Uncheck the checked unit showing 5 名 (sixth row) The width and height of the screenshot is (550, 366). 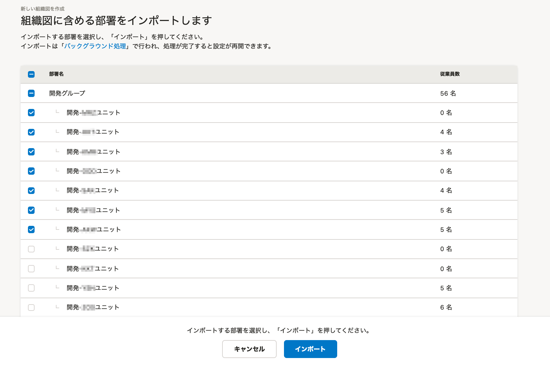click(31, 210)
